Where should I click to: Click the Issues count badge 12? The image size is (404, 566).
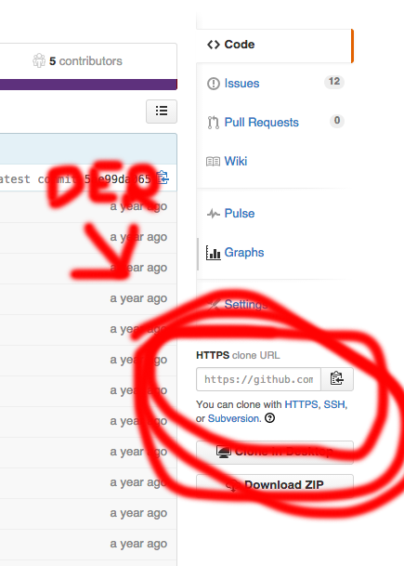334,82
